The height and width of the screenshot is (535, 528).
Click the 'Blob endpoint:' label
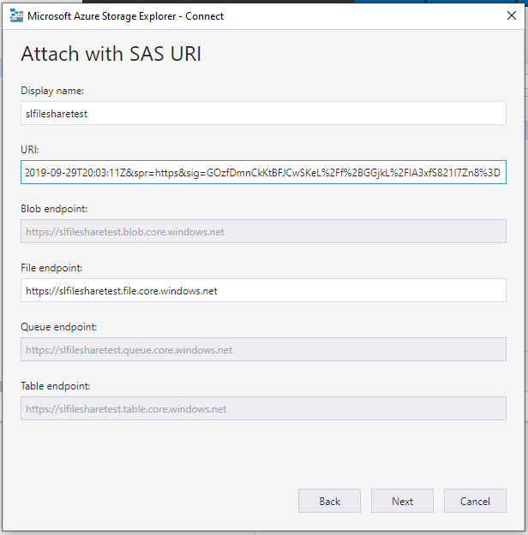(x=54, y=209)
